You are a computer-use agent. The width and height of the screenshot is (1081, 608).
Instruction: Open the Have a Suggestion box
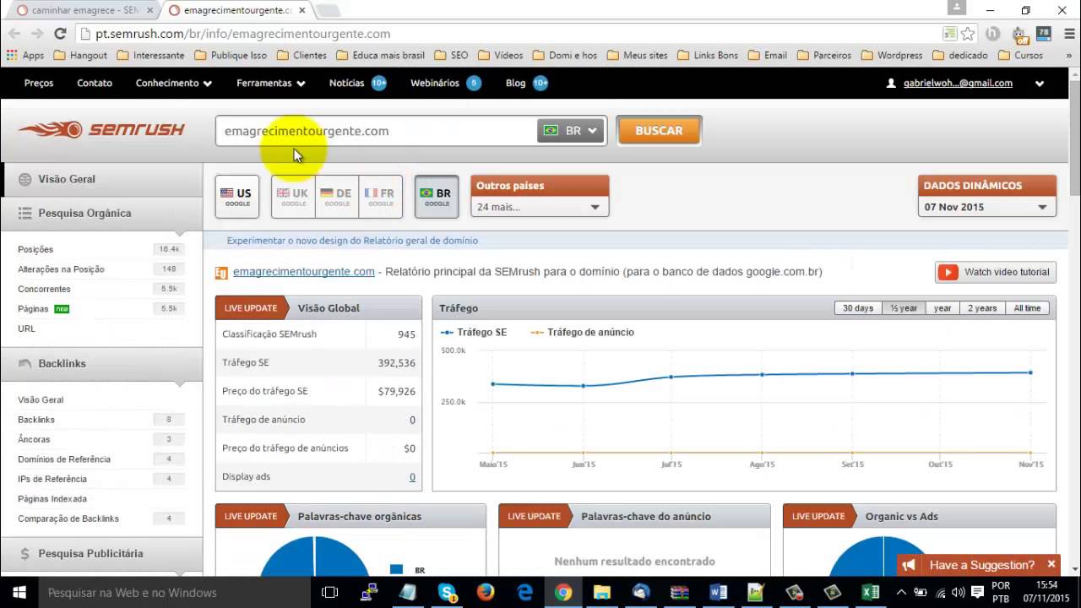tap(981, 565)
